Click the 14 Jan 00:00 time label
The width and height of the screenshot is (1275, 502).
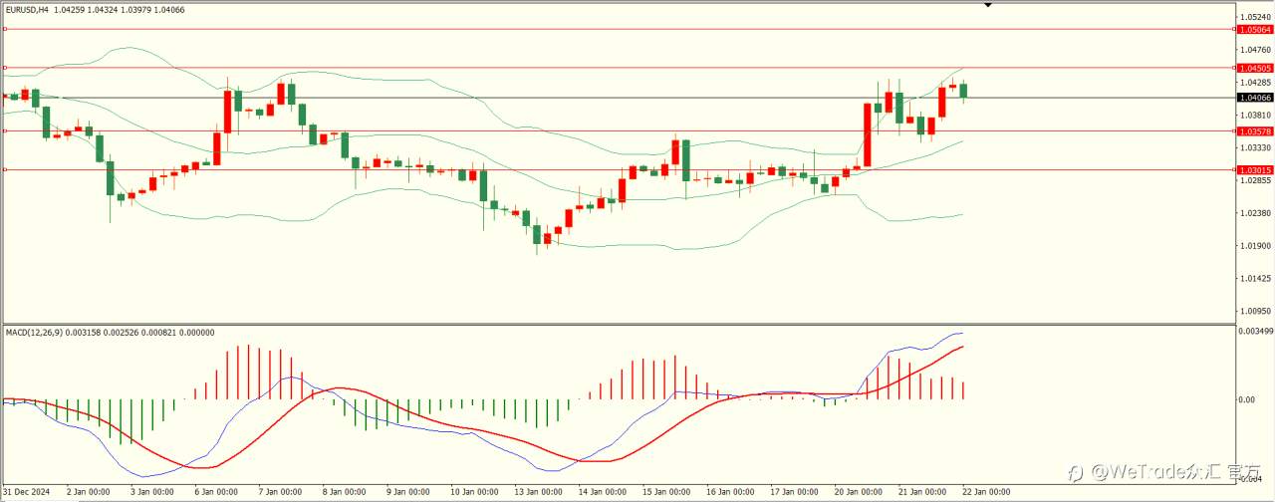tap(601, 492)
